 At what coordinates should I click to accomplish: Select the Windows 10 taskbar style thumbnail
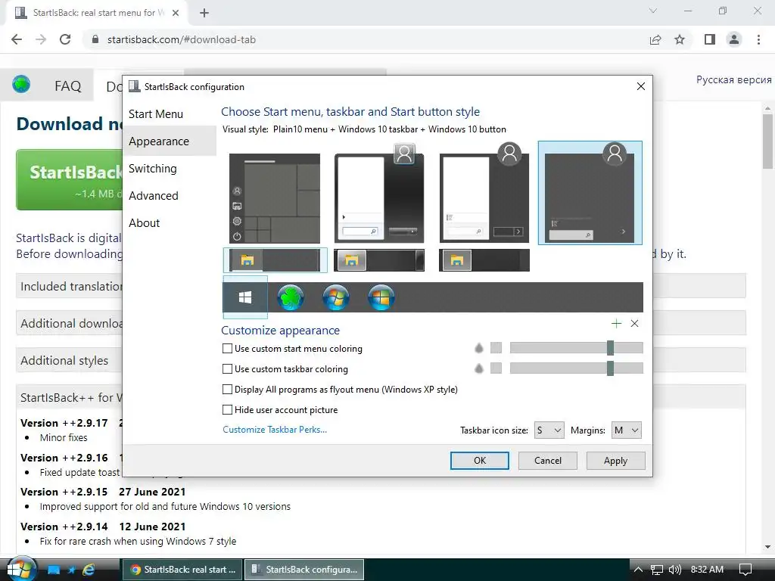(275, 260)
